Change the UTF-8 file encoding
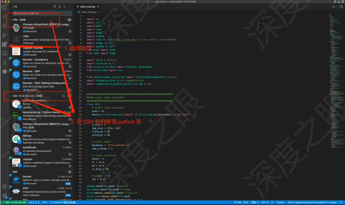Screen dimensions: 345x205 tap(265, 202)
